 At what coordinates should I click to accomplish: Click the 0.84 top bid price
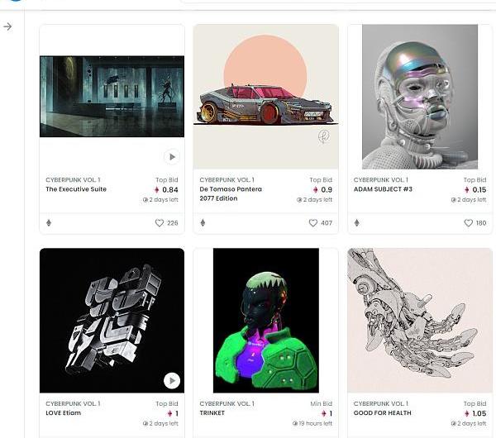click(166, 190)
